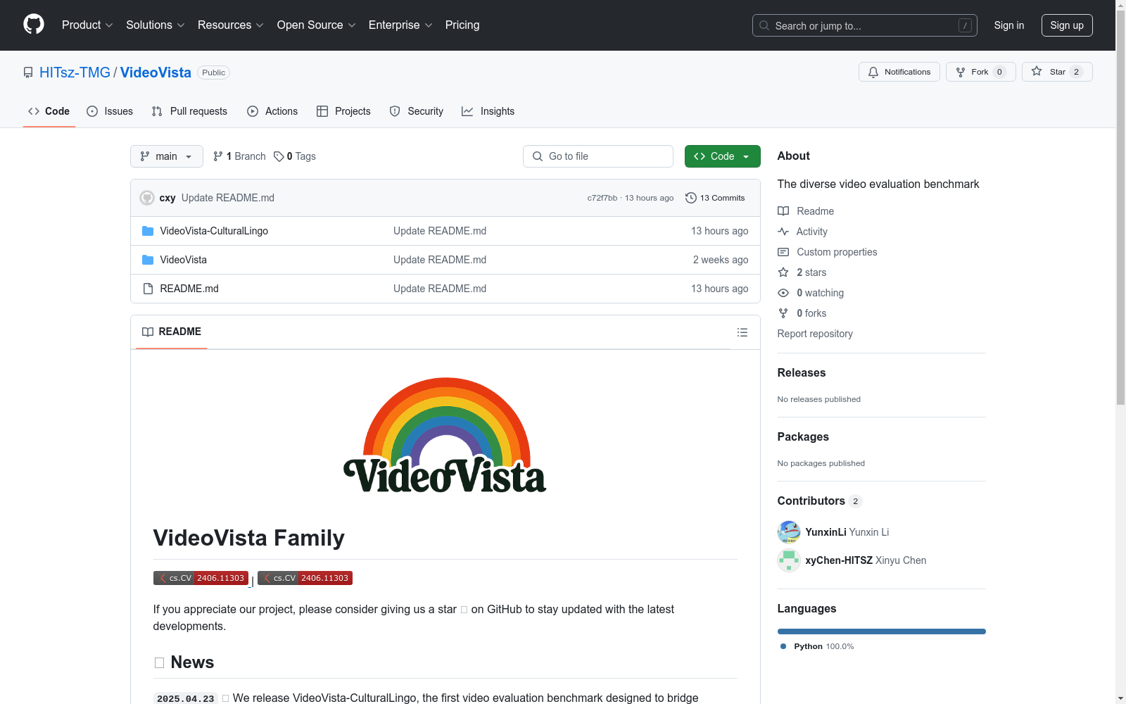Click Report repository link
This screenshot has width=1126, height=704.
click(x=815, y=334)
